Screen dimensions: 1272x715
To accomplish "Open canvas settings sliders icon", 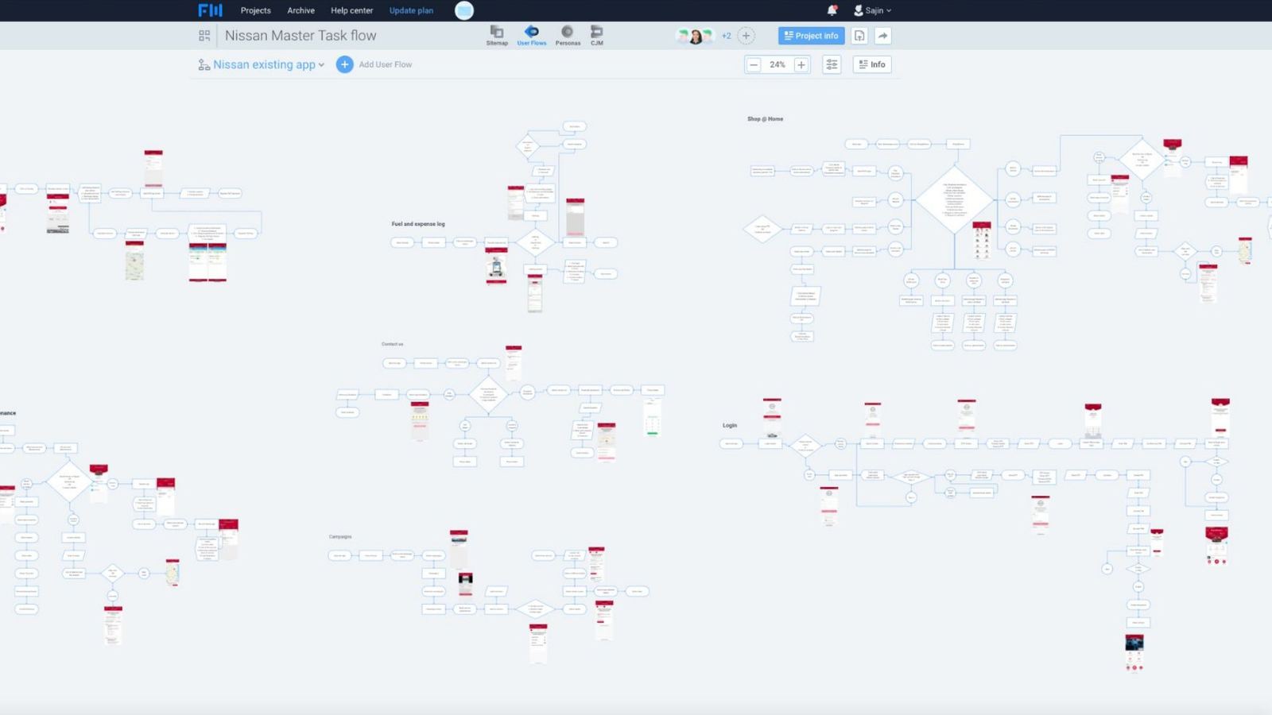I will (832, 64).
